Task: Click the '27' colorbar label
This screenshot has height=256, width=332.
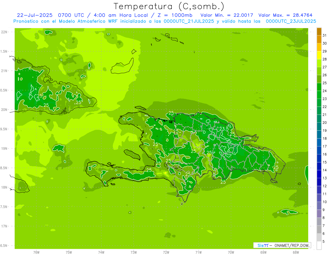Action: [x=325, y=67]
